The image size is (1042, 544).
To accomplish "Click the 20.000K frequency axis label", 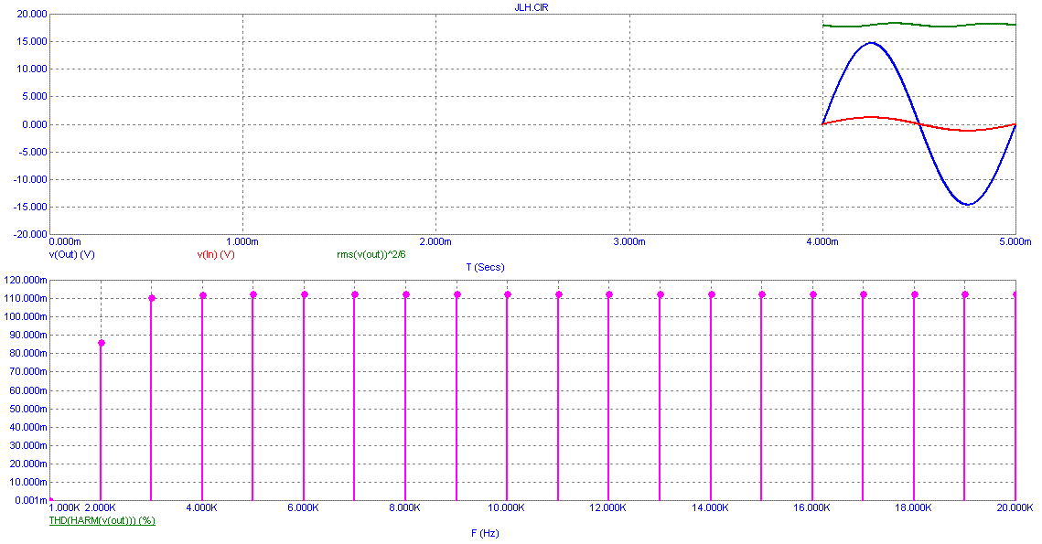I will click(1015, 507).
